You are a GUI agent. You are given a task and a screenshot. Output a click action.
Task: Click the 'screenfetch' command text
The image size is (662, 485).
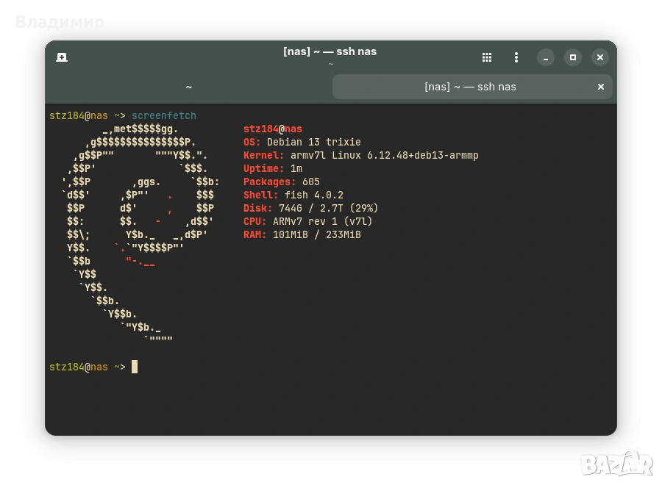click(x=164, y=115)
